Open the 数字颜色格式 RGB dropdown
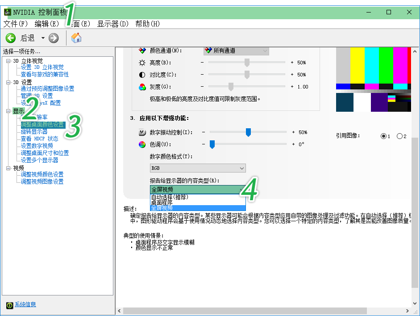The height and width of the screenshot is (316, 420). coord(198,168)
